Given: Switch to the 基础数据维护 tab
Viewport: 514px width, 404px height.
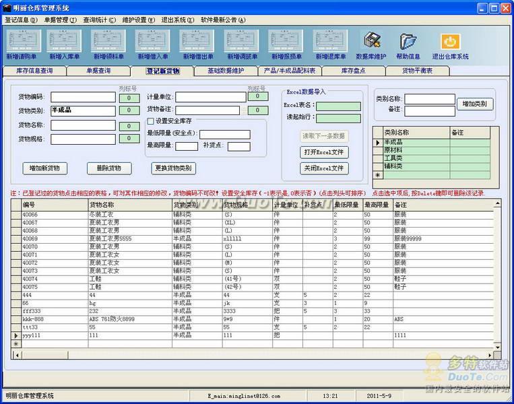Looking at the screenshot, I should pos(226,71).
